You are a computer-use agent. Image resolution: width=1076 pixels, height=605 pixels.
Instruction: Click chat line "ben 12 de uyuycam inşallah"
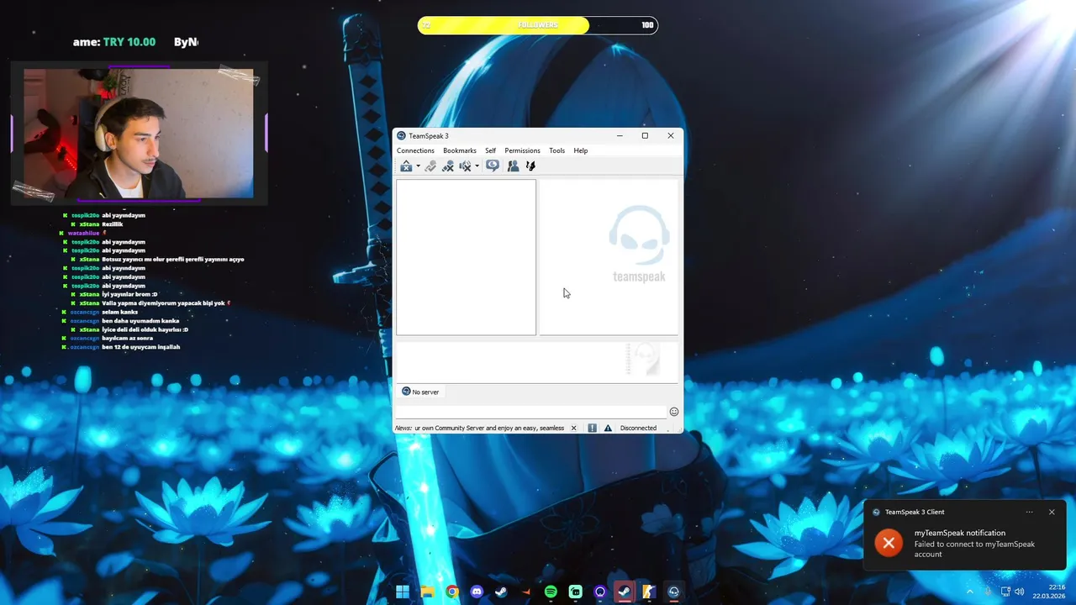coord(140,347)
